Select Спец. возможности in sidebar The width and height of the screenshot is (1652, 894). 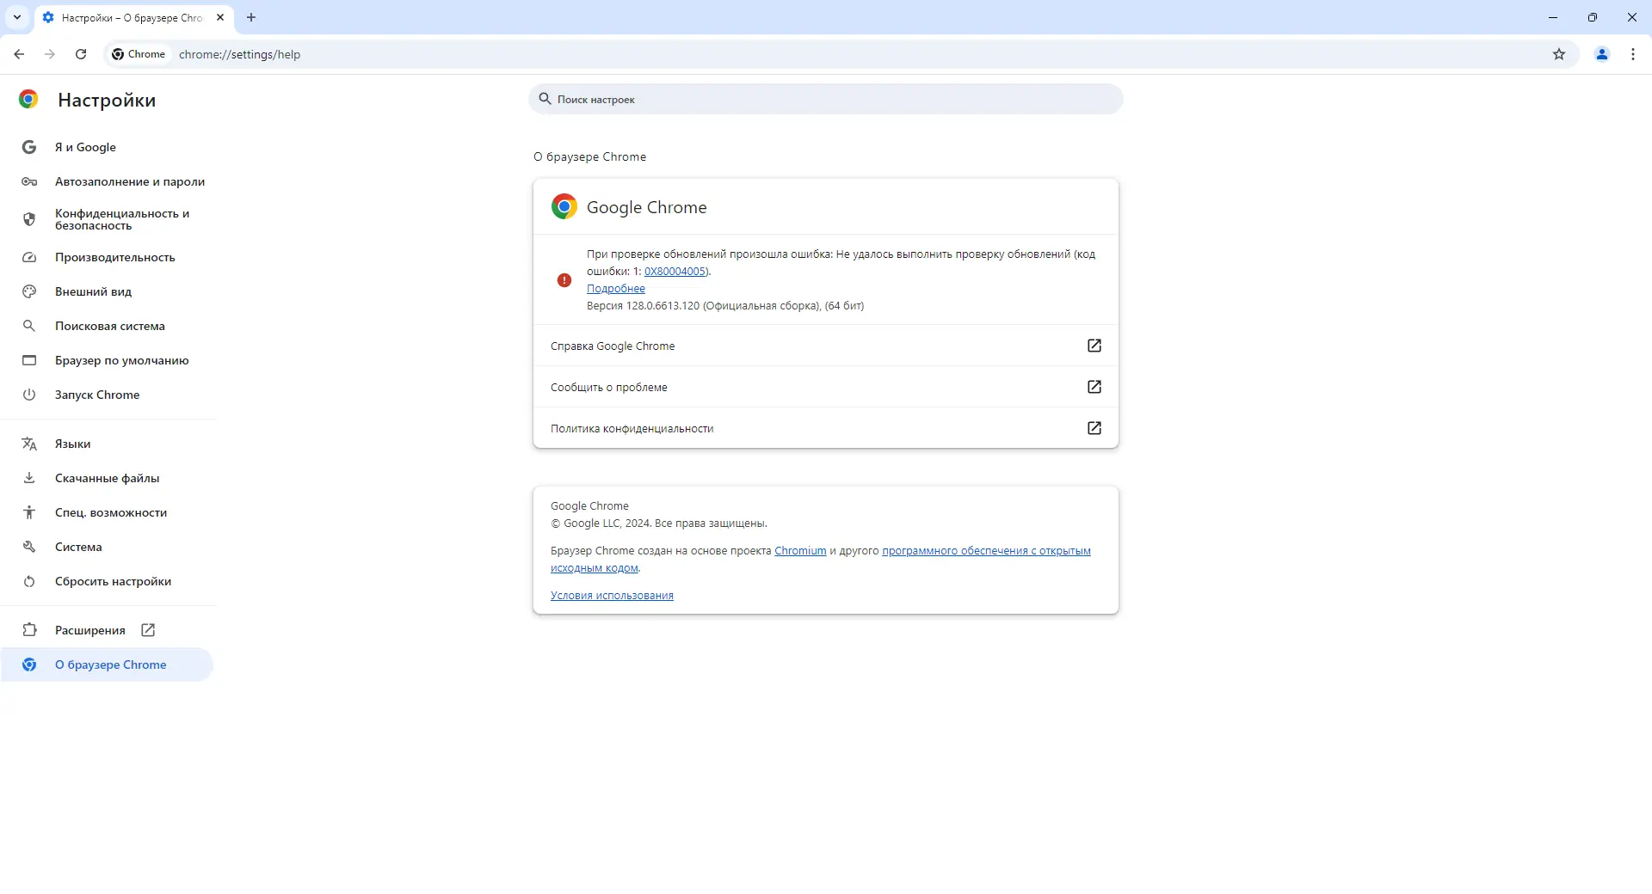(108, 512)
